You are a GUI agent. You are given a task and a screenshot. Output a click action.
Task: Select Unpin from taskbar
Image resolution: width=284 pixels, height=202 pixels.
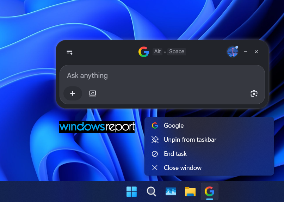tap(209, 140)
